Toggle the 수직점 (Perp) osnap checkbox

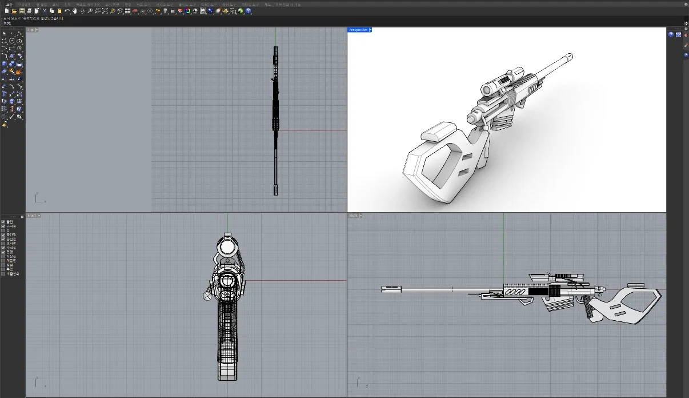[3, 248]
